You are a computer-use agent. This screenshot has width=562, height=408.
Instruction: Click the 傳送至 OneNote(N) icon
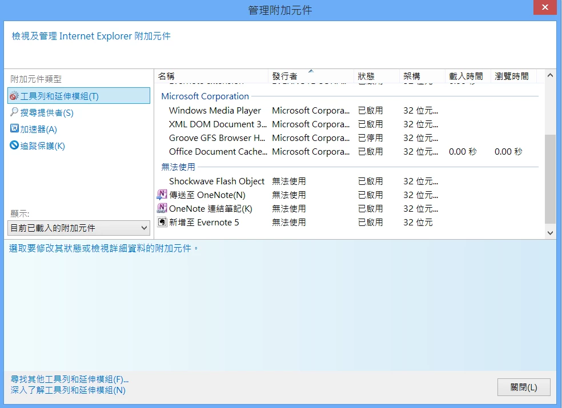162,195
